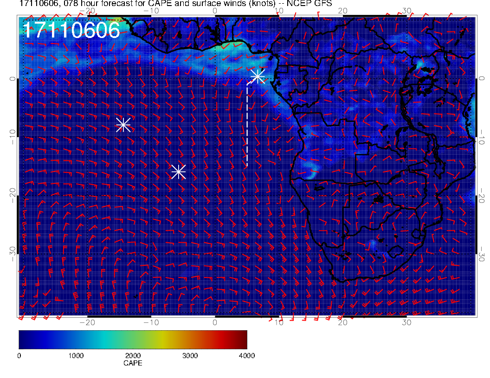Click the white asterisk marker near latitude -8

pos(123,125)
